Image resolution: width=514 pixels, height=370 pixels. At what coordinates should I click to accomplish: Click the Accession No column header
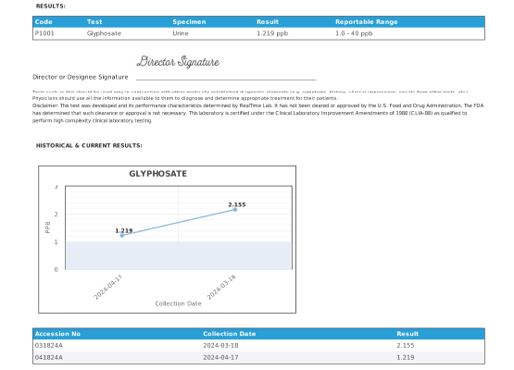point(57,334)
